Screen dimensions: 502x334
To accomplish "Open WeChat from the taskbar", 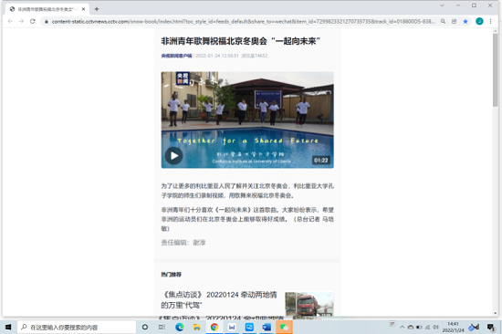I will coord(284,327).
